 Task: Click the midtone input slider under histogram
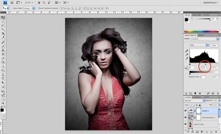click(206, 64)
